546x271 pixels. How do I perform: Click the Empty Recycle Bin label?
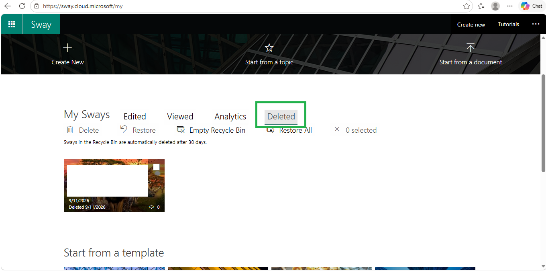pyautogui.click(x=217, y=130)
